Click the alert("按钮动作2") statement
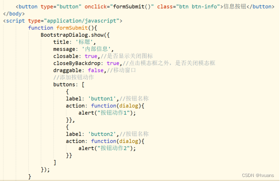 tap(107, 148)
